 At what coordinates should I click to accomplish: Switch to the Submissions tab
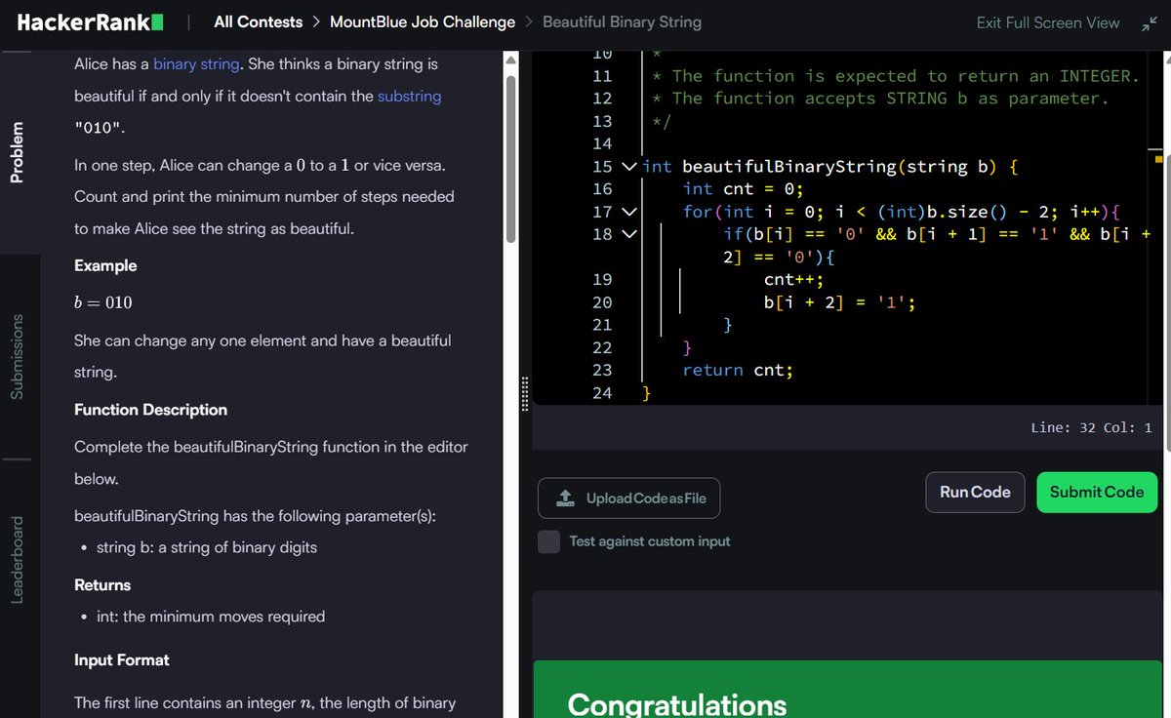coord(17,356)
